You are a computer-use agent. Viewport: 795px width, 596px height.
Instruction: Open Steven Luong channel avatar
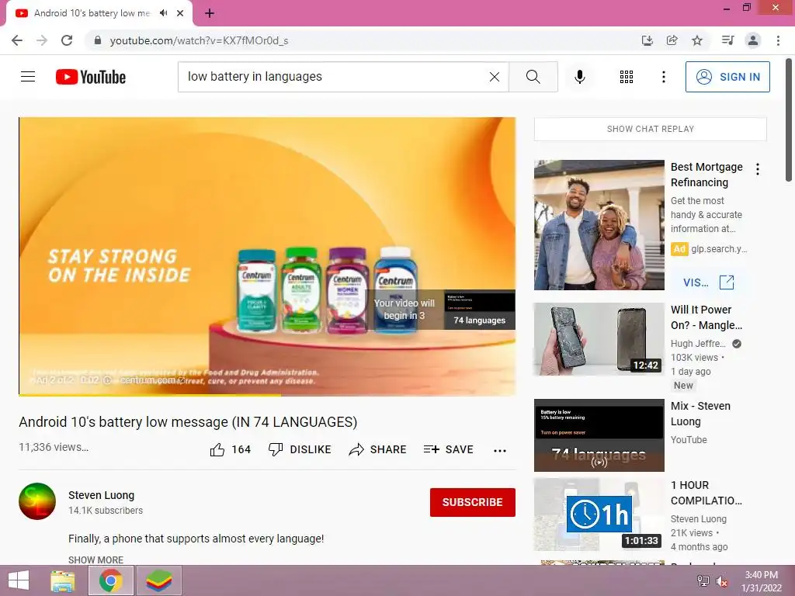click(37, 501)
